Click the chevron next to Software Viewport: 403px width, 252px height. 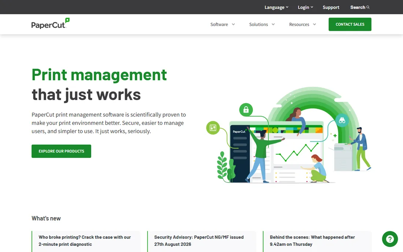(233, 25)
